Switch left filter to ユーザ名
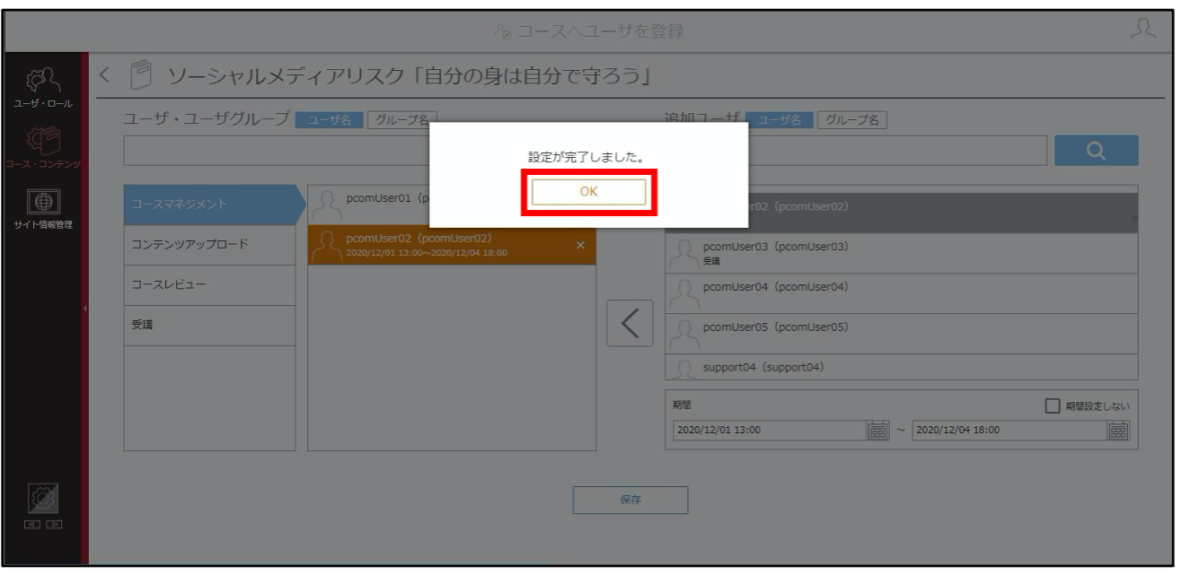Viewport: 1181px width, 575px height. point(330,120)
